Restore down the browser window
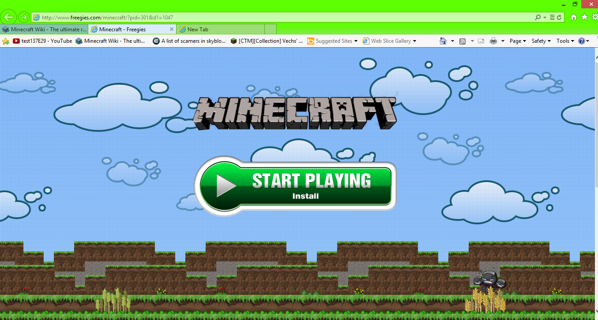The width and height of the screenshot is (598, 320). [x=575, y=4]
